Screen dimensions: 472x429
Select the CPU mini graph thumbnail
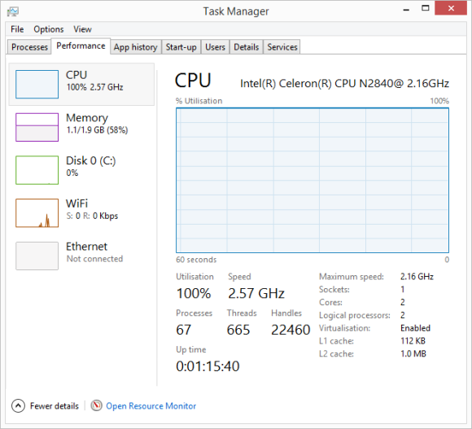point(37,84)
